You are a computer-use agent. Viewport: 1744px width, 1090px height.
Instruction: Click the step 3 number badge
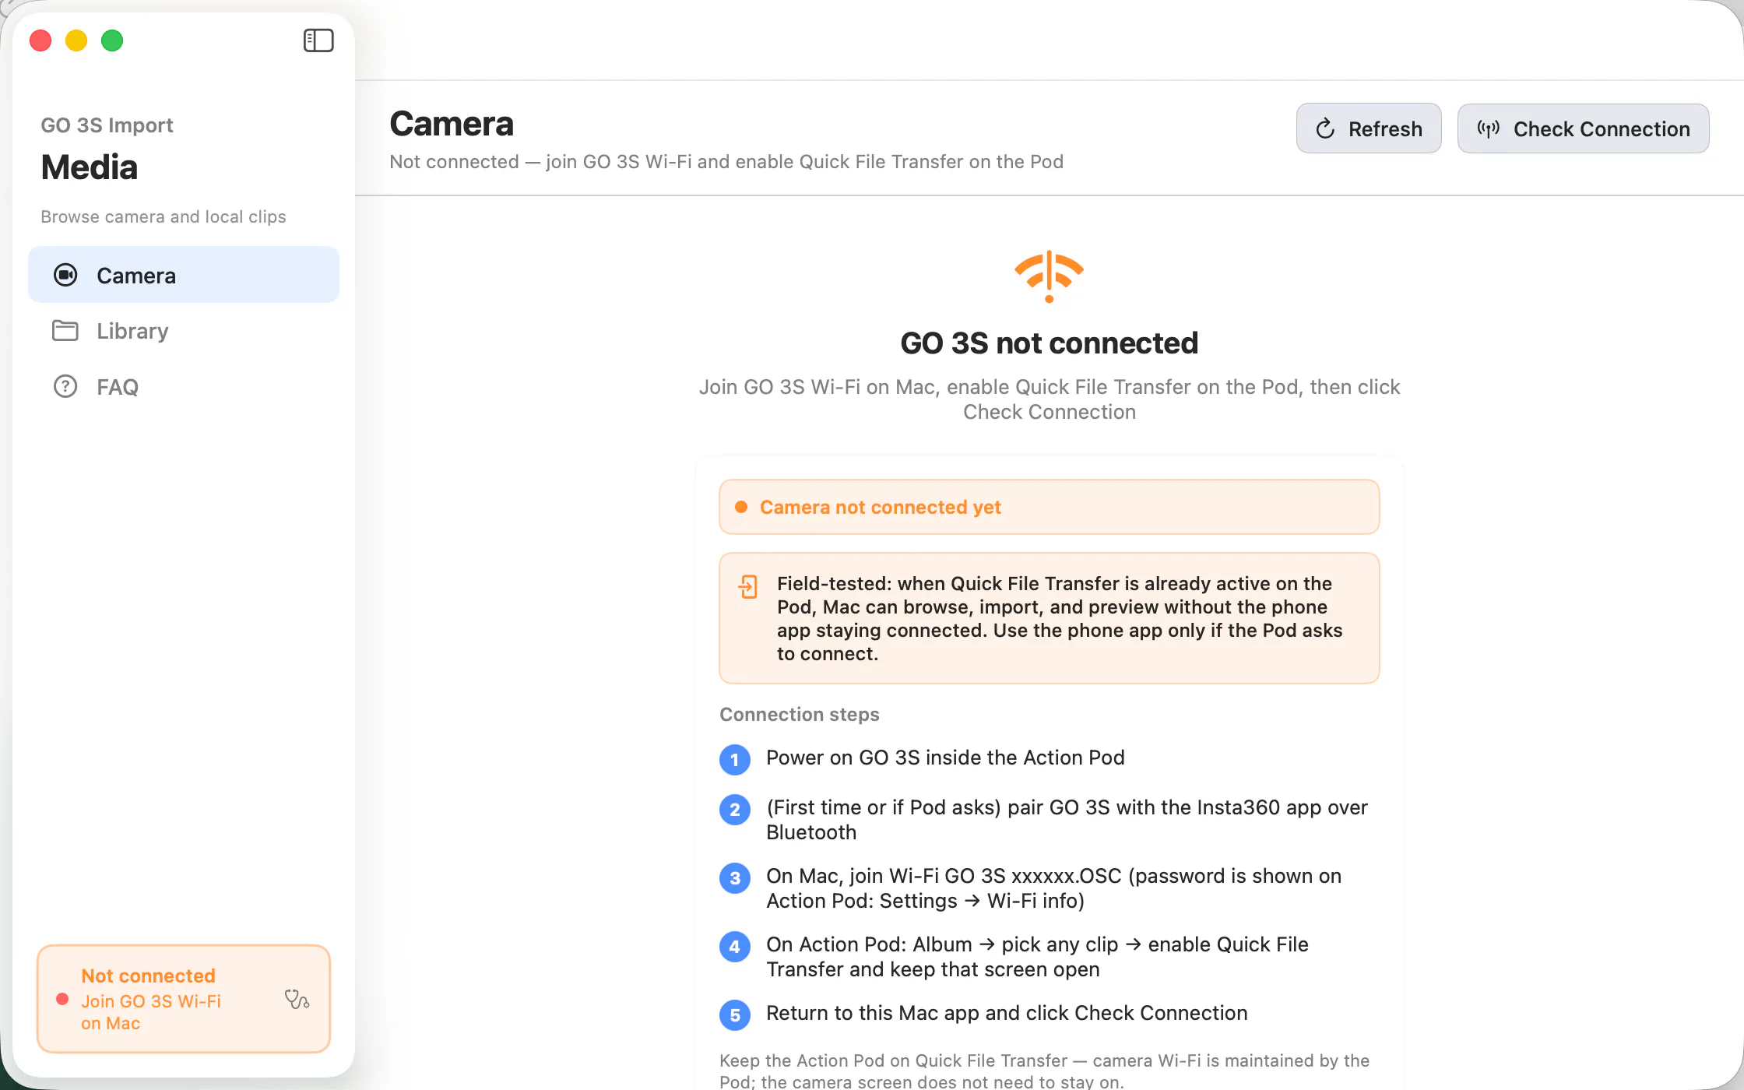click(x=734, y=878)
